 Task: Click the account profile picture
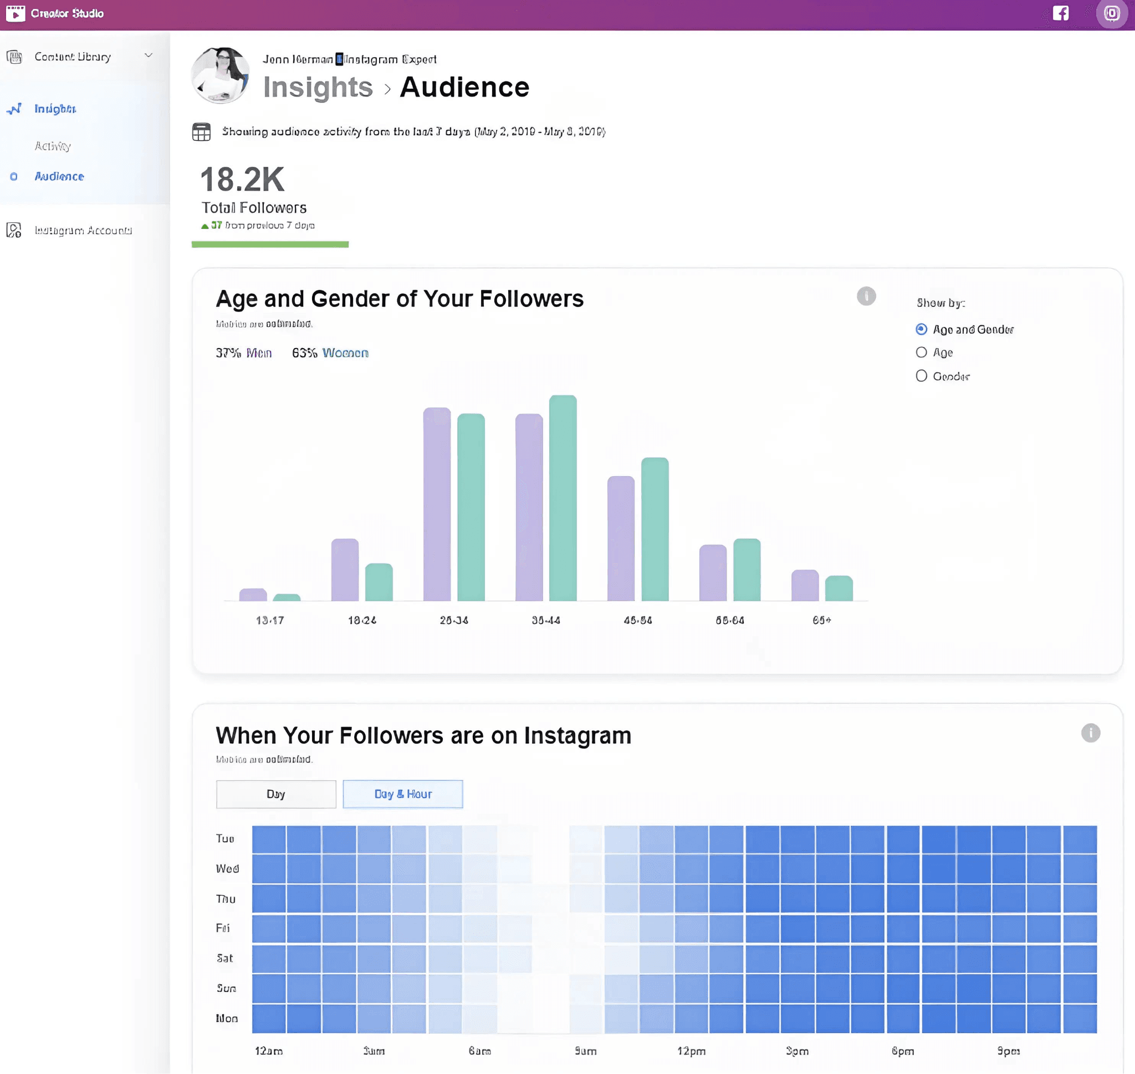pos(221,75)
